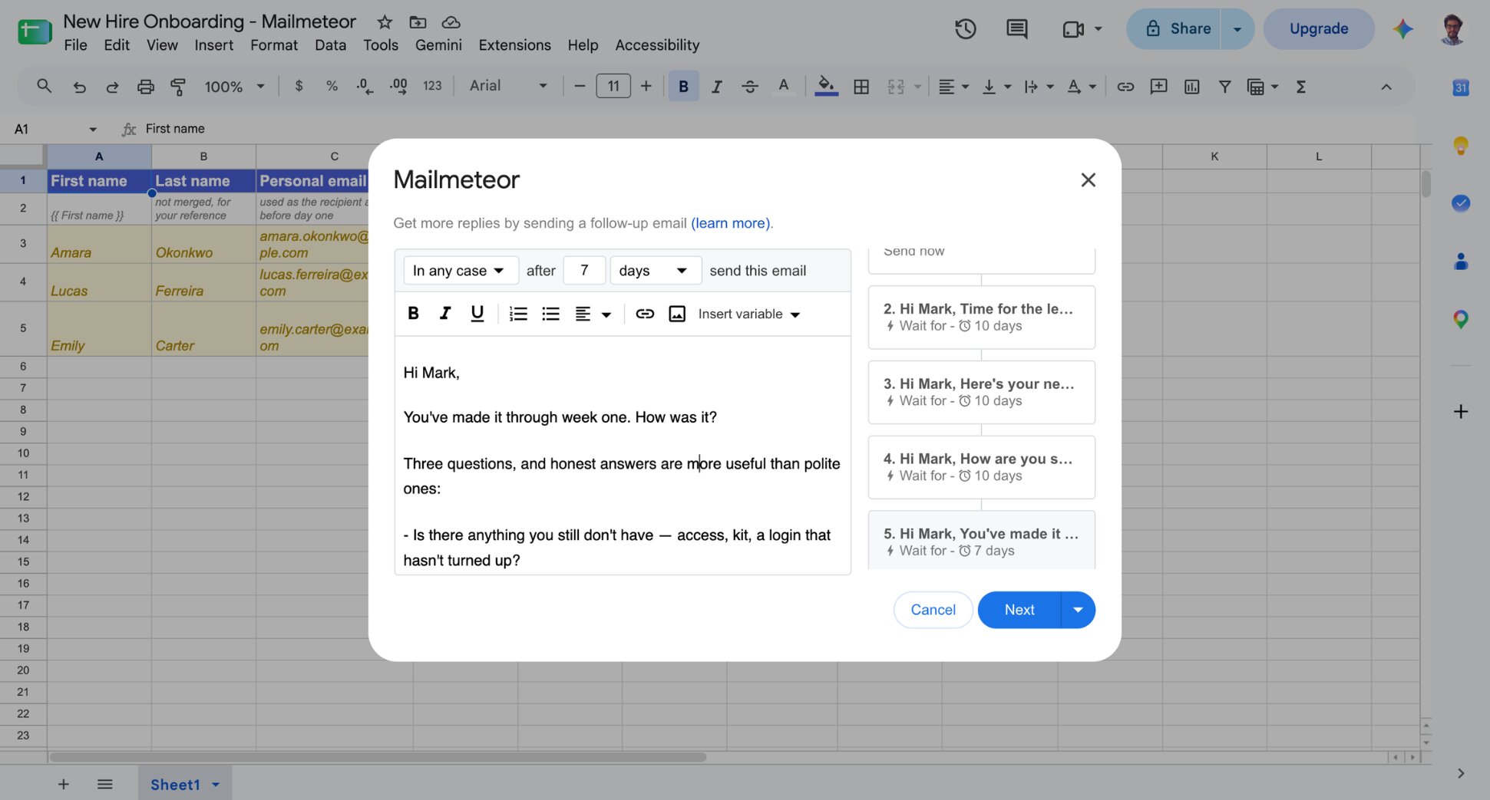Click the move to folder icon
The height and width of the screenshot is (800, 1490).
[x=418, y=21]
